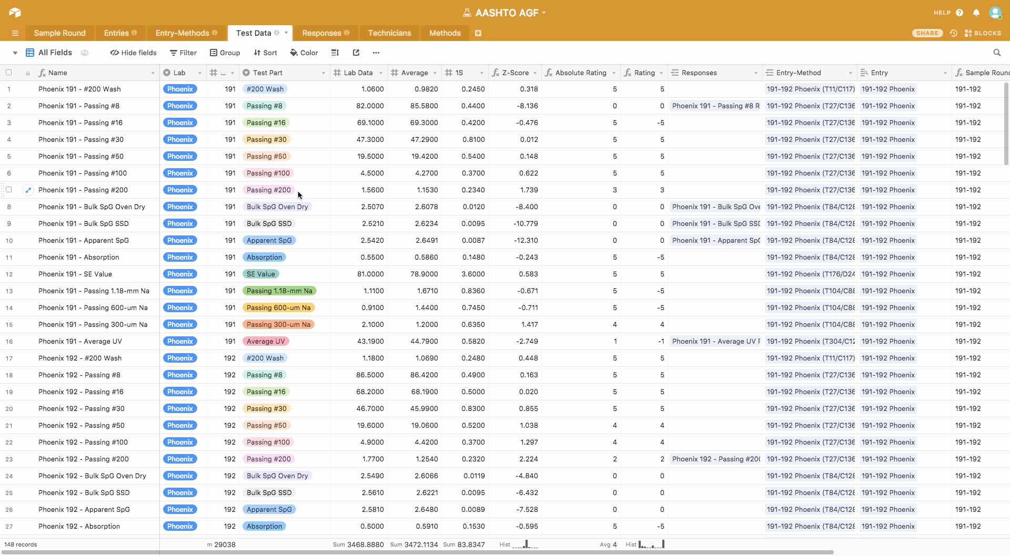Click Hide fields in toolbar
This screenshot has width=1010, height=556.
point(134,53)
